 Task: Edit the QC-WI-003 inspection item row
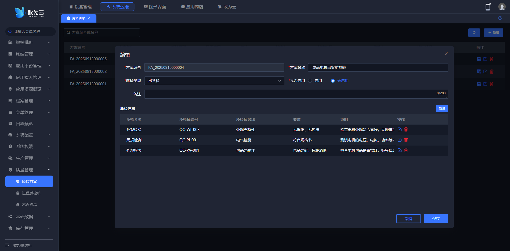pos(399,130)
